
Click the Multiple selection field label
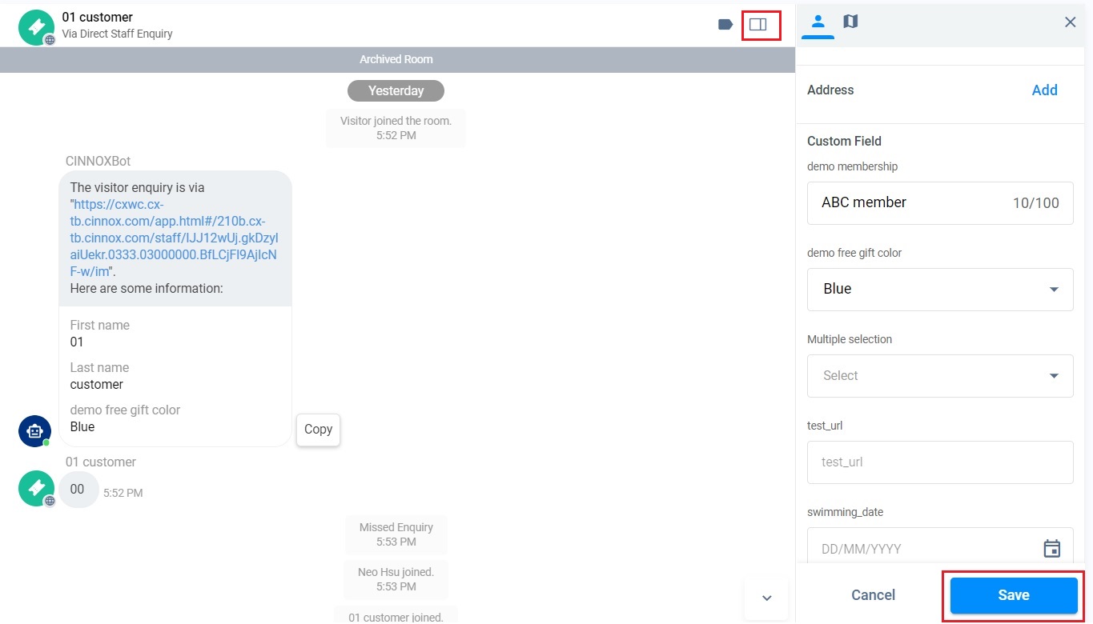(850, 339)
